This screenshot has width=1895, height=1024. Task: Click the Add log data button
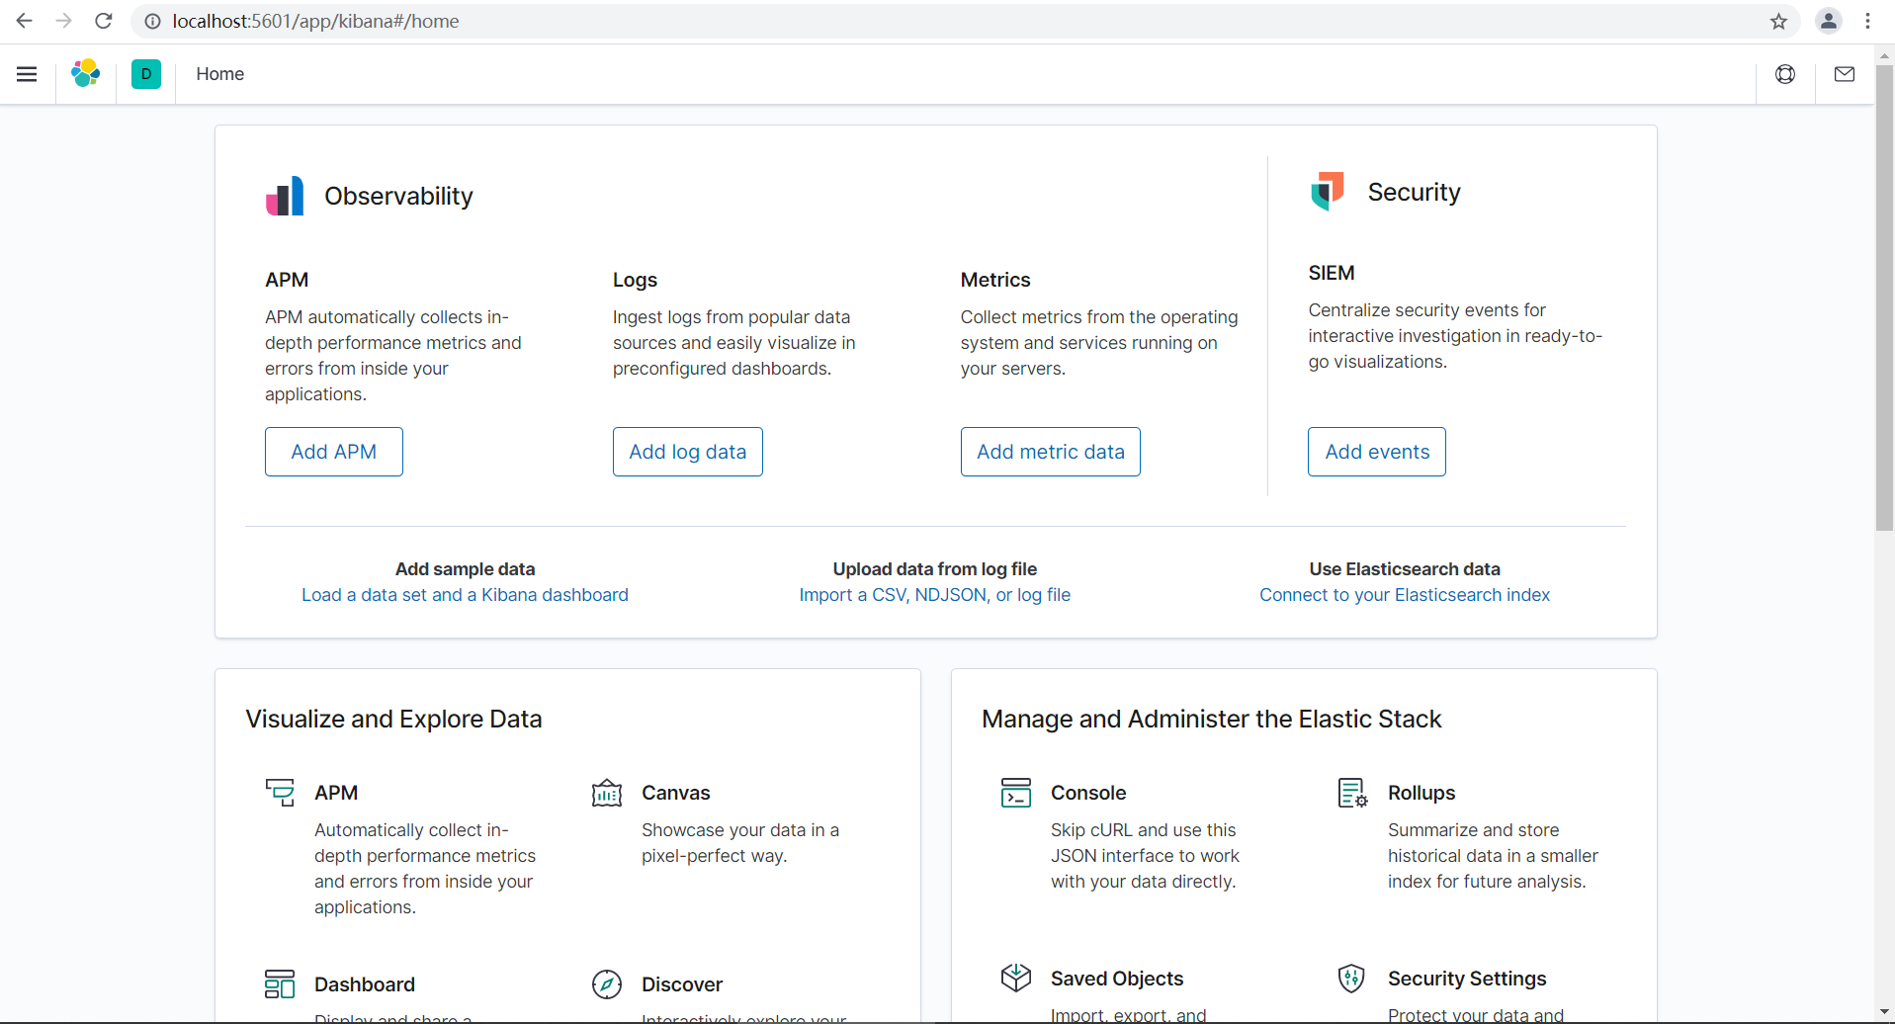(688, 452)
